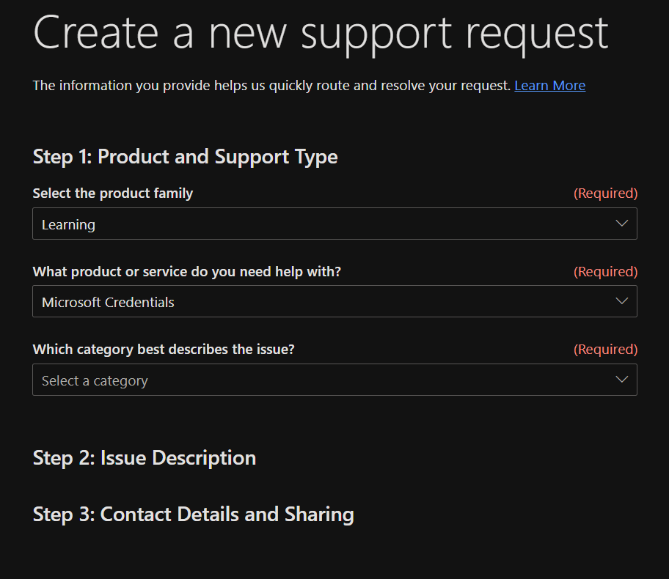Click the chevron arrow on the category dropdown
Screen dimensions: 669x579
[622, 380]
